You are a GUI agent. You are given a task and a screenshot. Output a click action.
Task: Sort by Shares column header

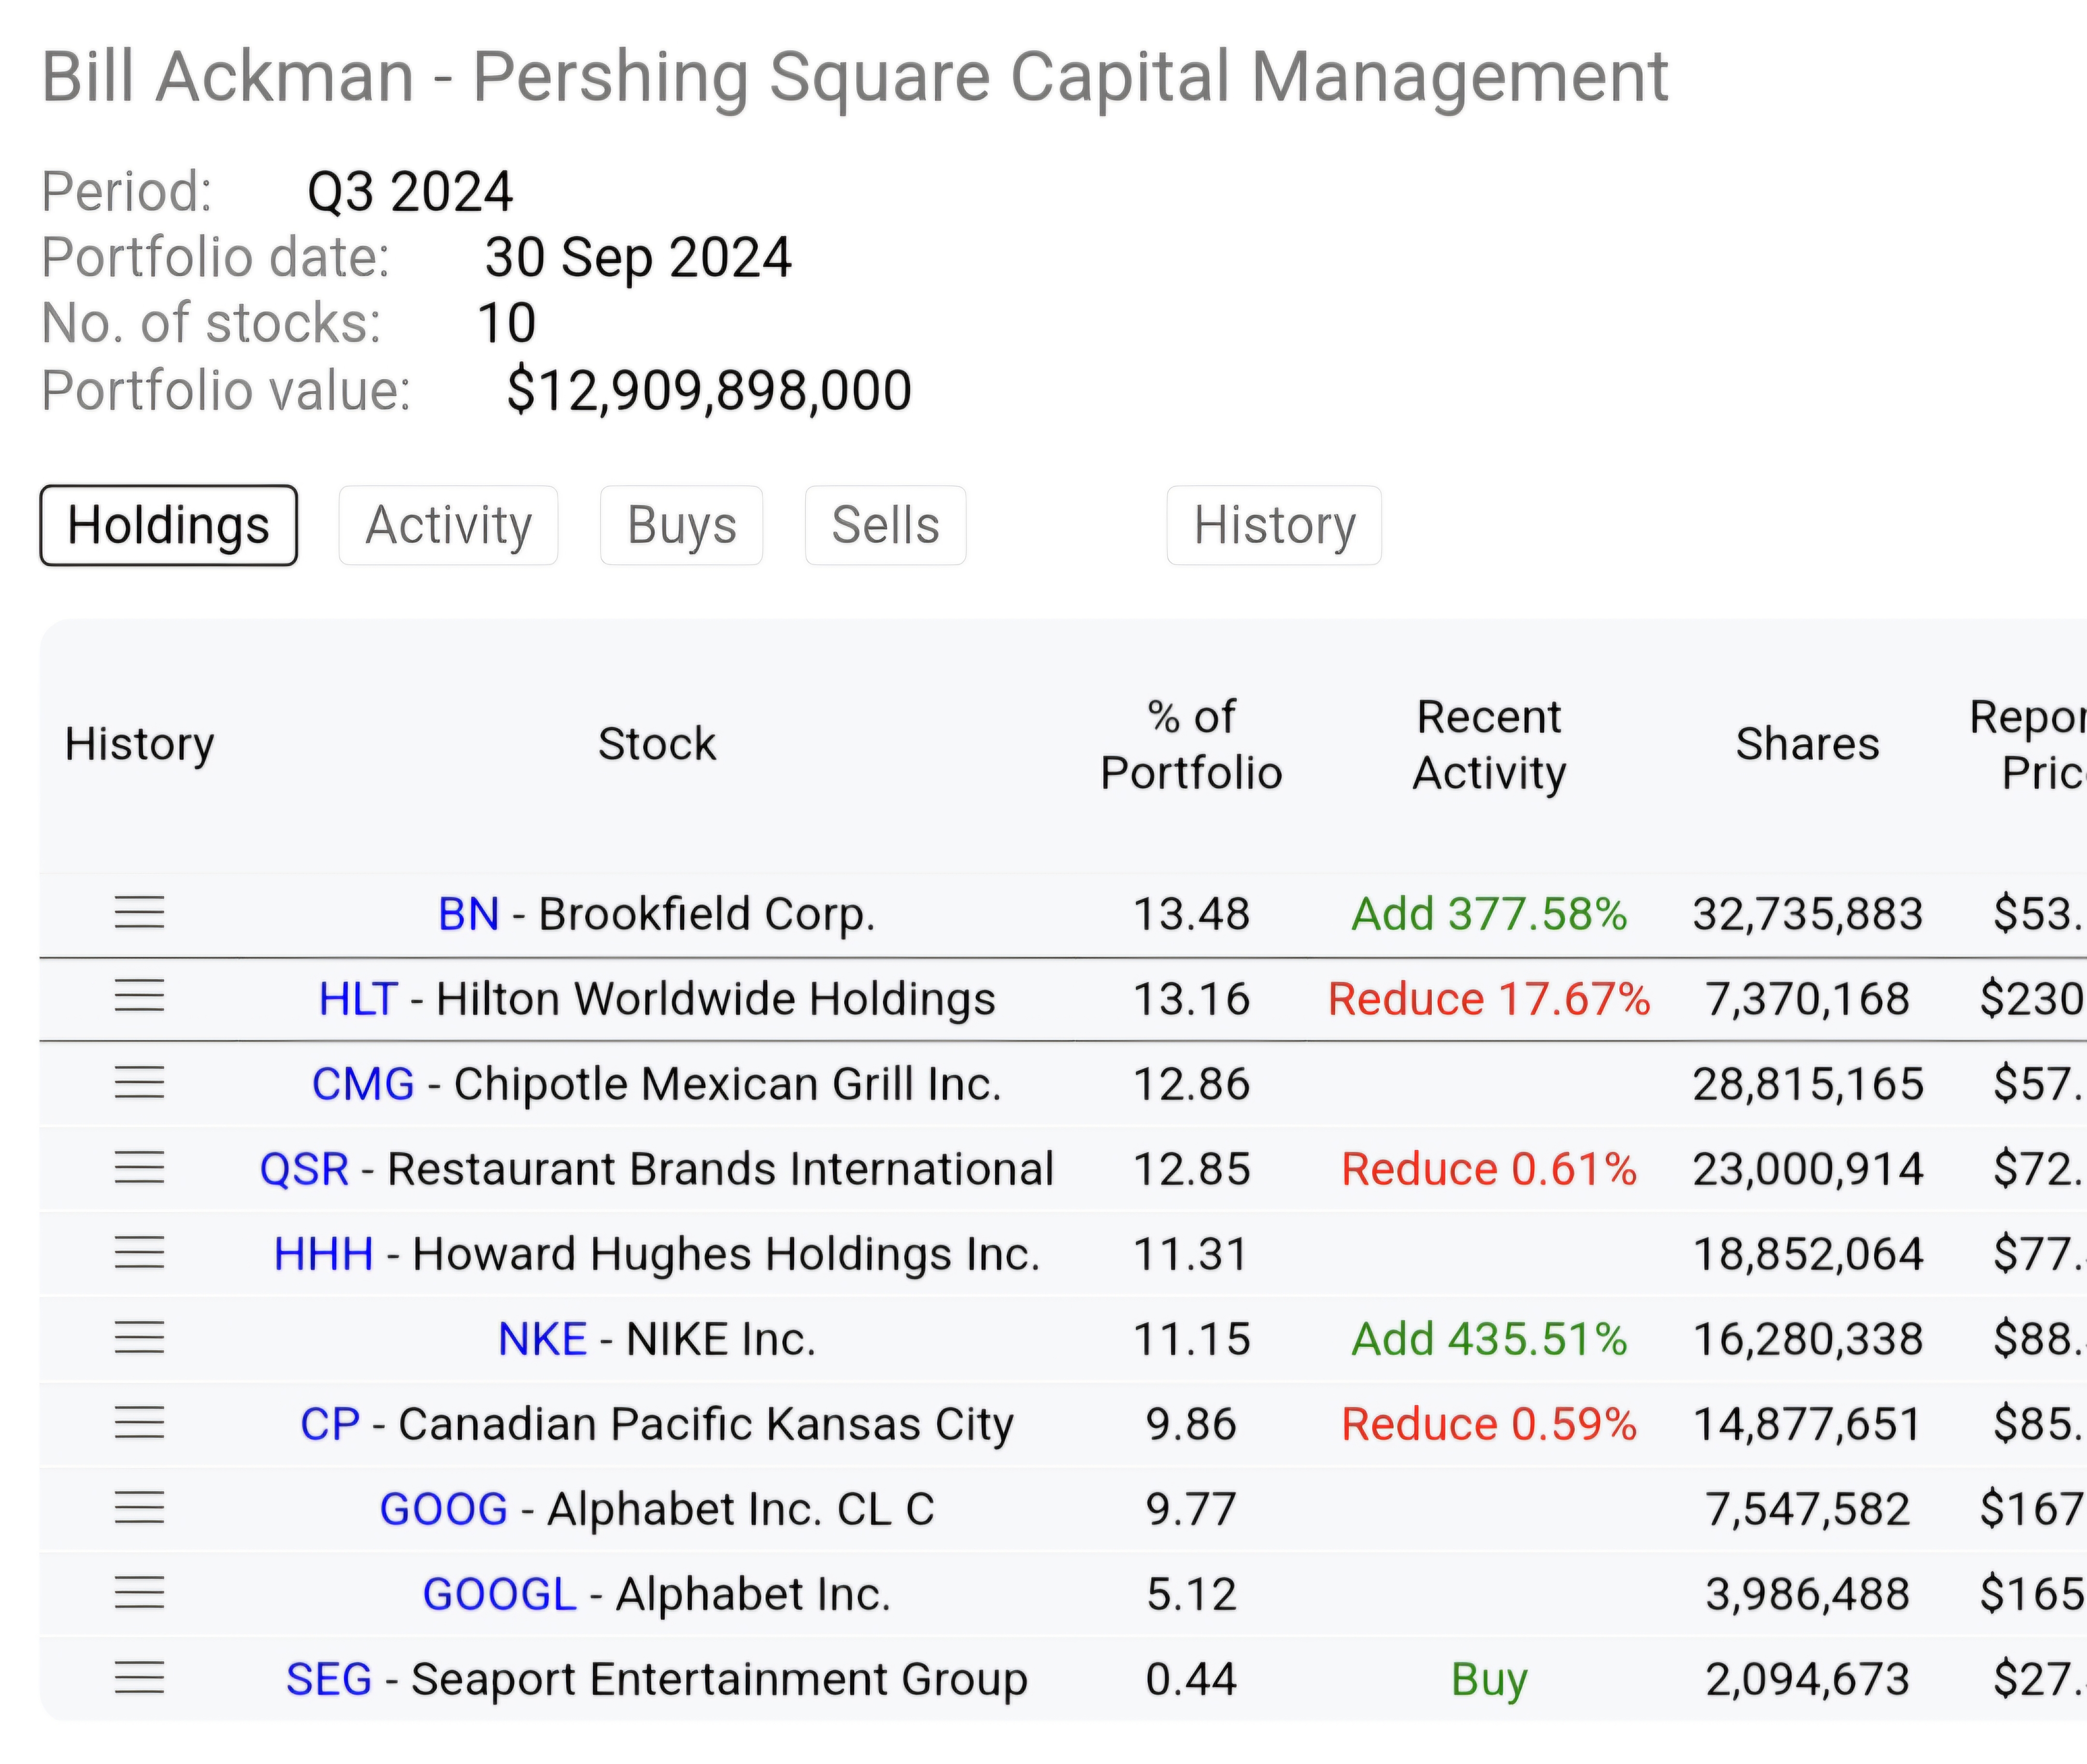[x=1806, y=745]
